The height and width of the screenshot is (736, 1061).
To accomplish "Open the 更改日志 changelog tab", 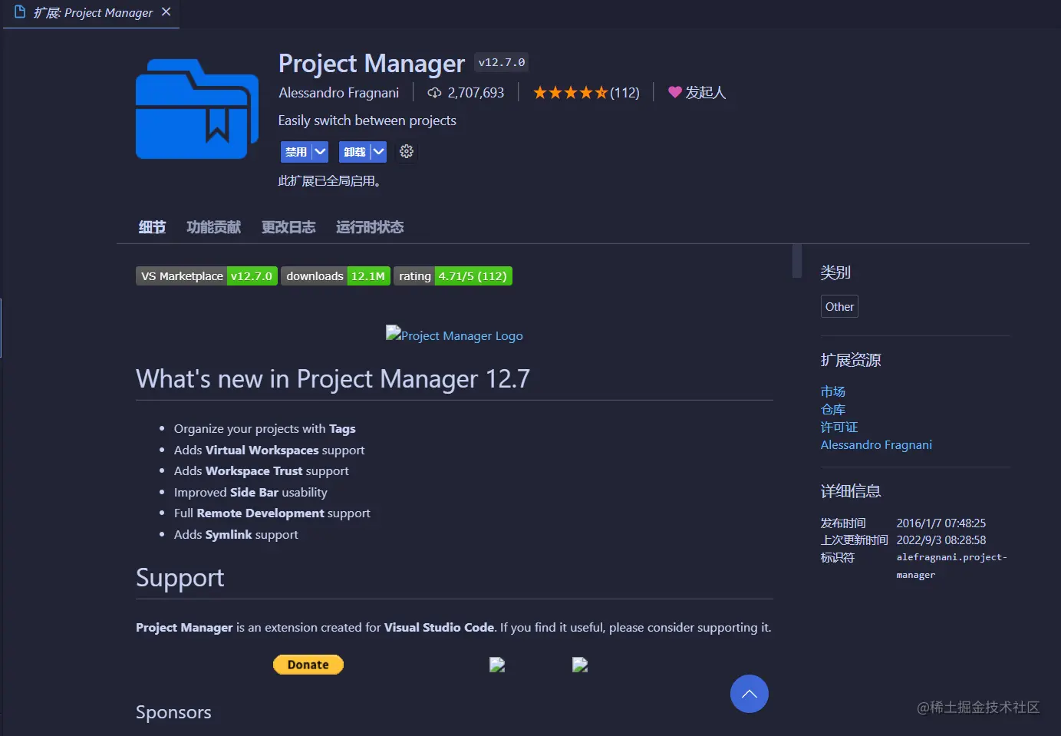I will coord(288,227).
